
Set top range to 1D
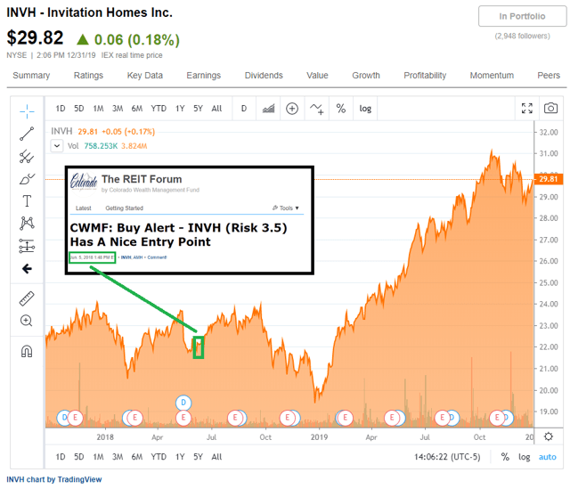[61, 109]
